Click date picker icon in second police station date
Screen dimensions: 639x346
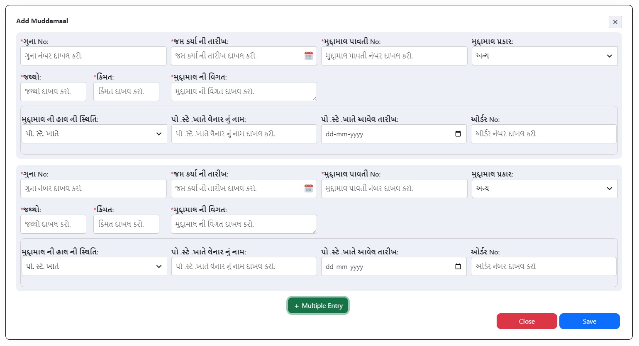(x=458, y=266)
